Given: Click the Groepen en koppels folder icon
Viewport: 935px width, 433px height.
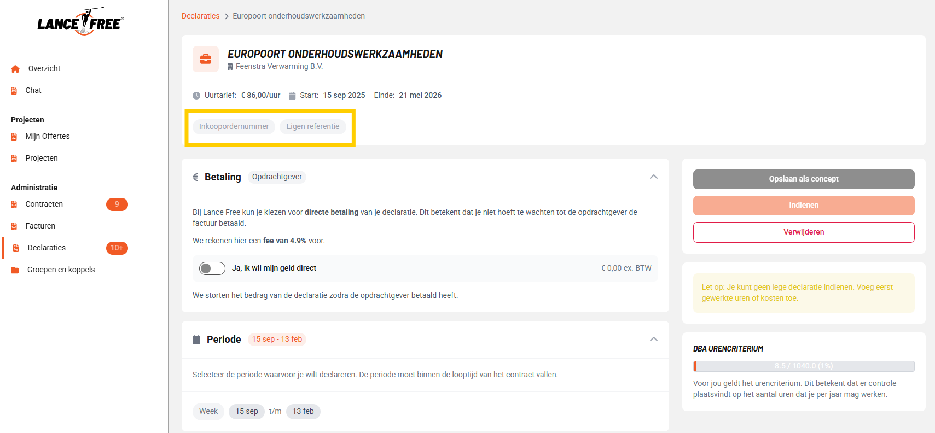Looking at the screenshot, I should (x=15, y=270).
